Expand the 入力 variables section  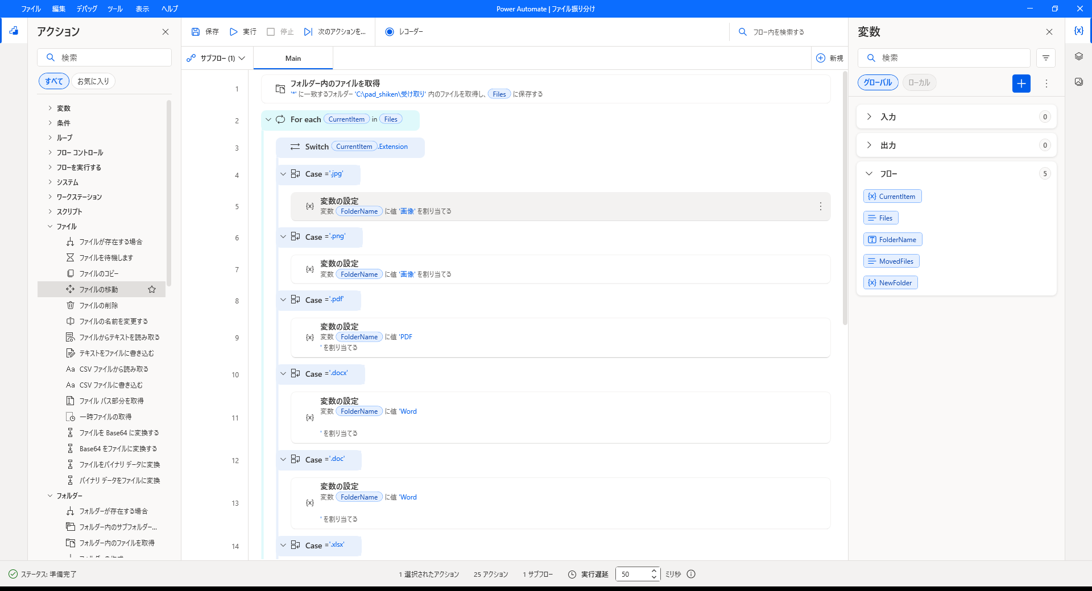869,116
